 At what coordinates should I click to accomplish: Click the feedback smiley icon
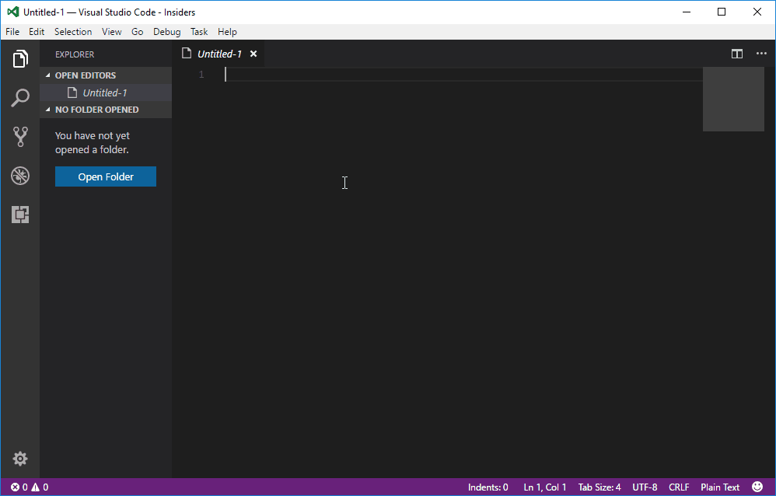(x=757, y=487)
